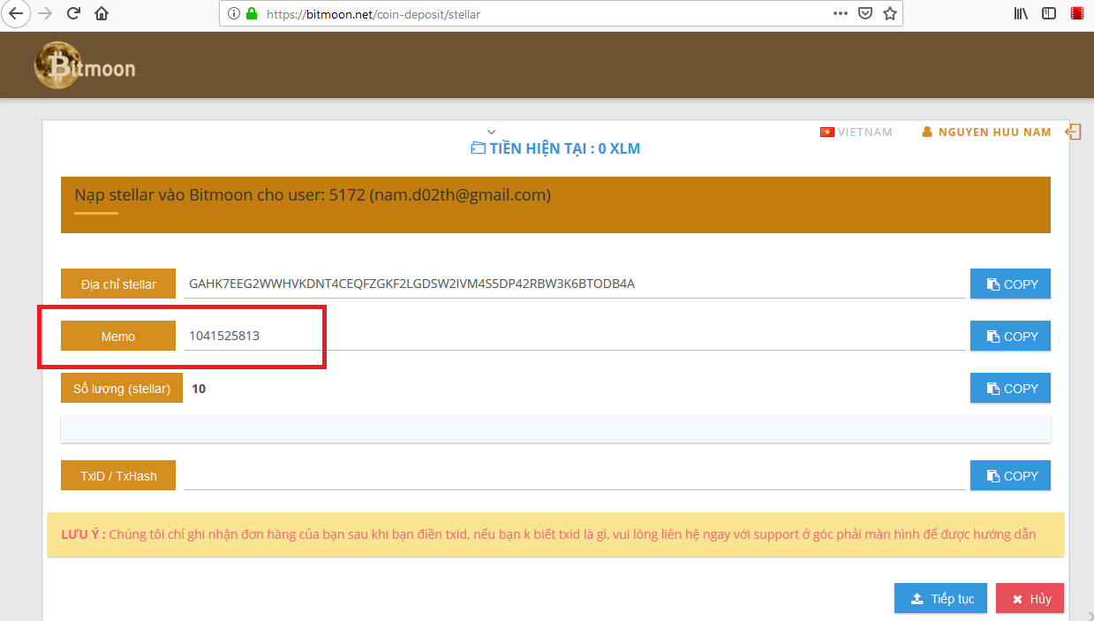Click the Bitmoon logo
This screenshot has width=1094, height=621.
(x=85, y=65)
